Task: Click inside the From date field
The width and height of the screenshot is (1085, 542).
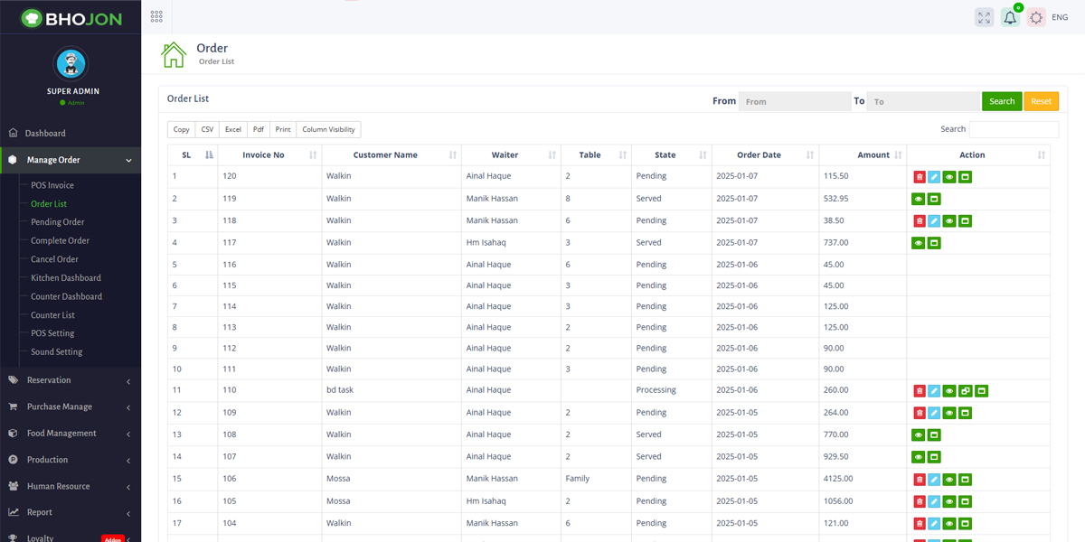Action: click(x=794, y=101)
